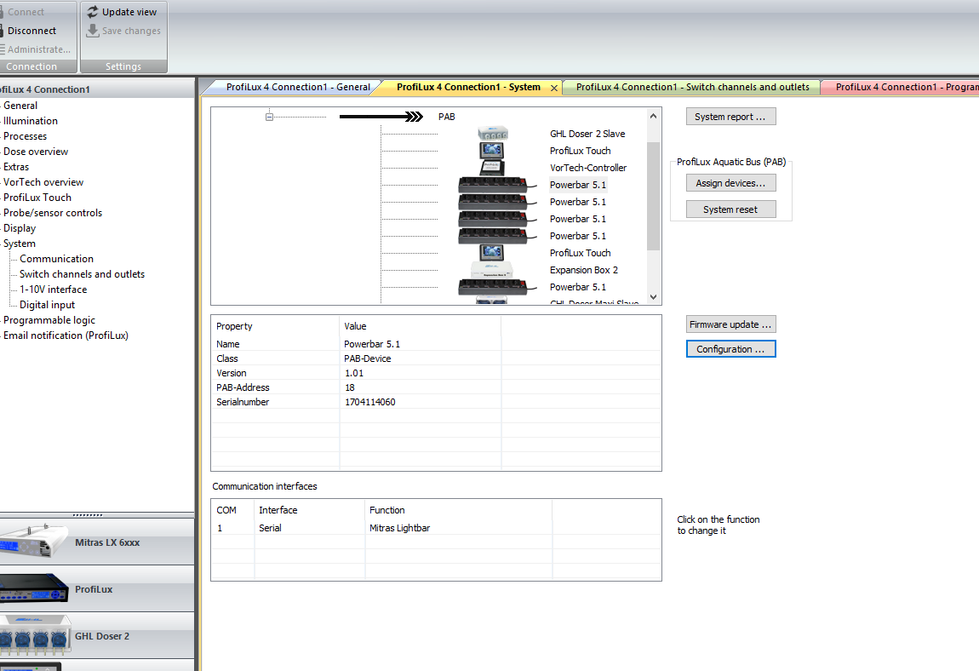Click the Mitras Lightbar function cell

(x=399, y=528)
